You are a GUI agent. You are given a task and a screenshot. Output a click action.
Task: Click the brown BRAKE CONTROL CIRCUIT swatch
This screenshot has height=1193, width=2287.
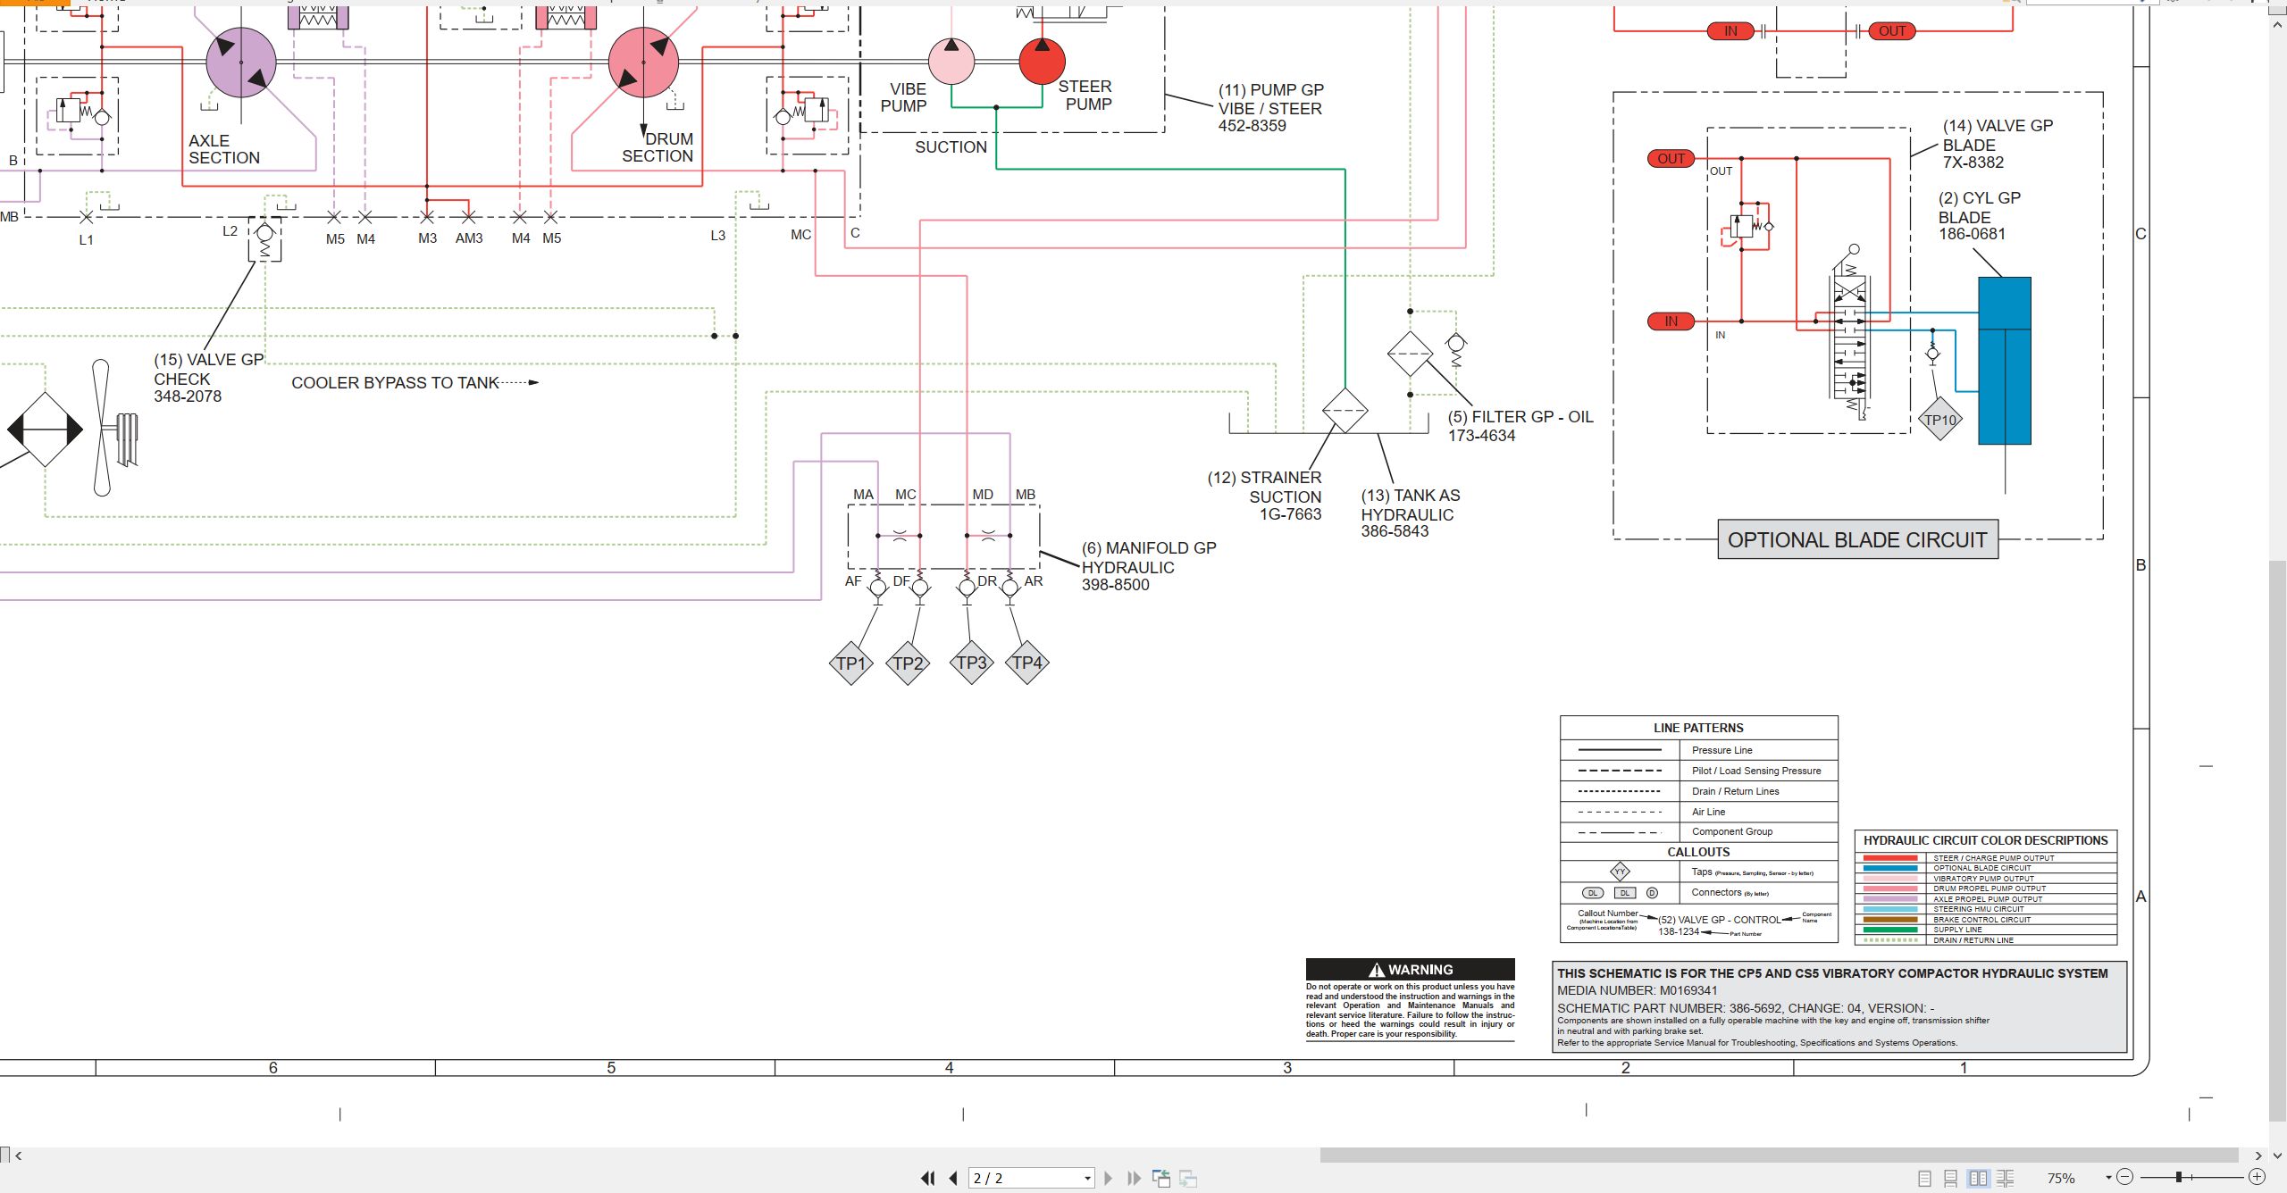tap(1890, 920)
